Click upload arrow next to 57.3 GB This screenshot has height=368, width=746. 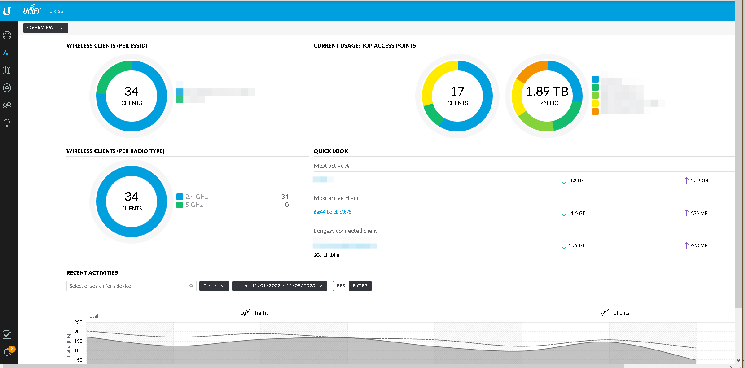[686, 180]
